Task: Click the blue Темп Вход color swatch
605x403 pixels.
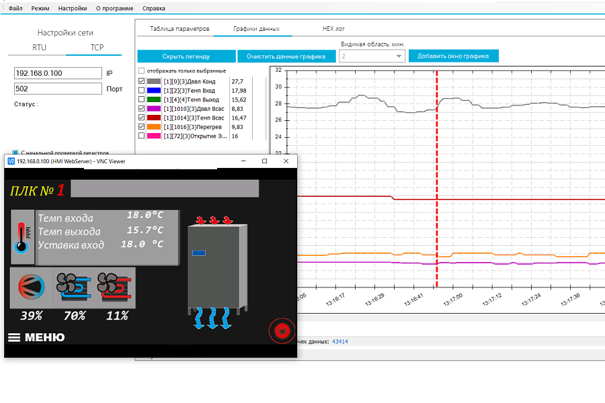Action: click(153, 90)
